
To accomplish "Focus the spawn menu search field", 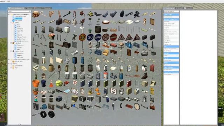I will tap(20, 11).
